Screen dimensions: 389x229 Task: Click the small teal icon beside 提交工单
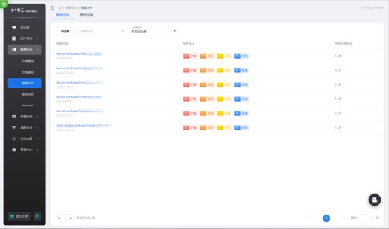(x=37, y=216)
